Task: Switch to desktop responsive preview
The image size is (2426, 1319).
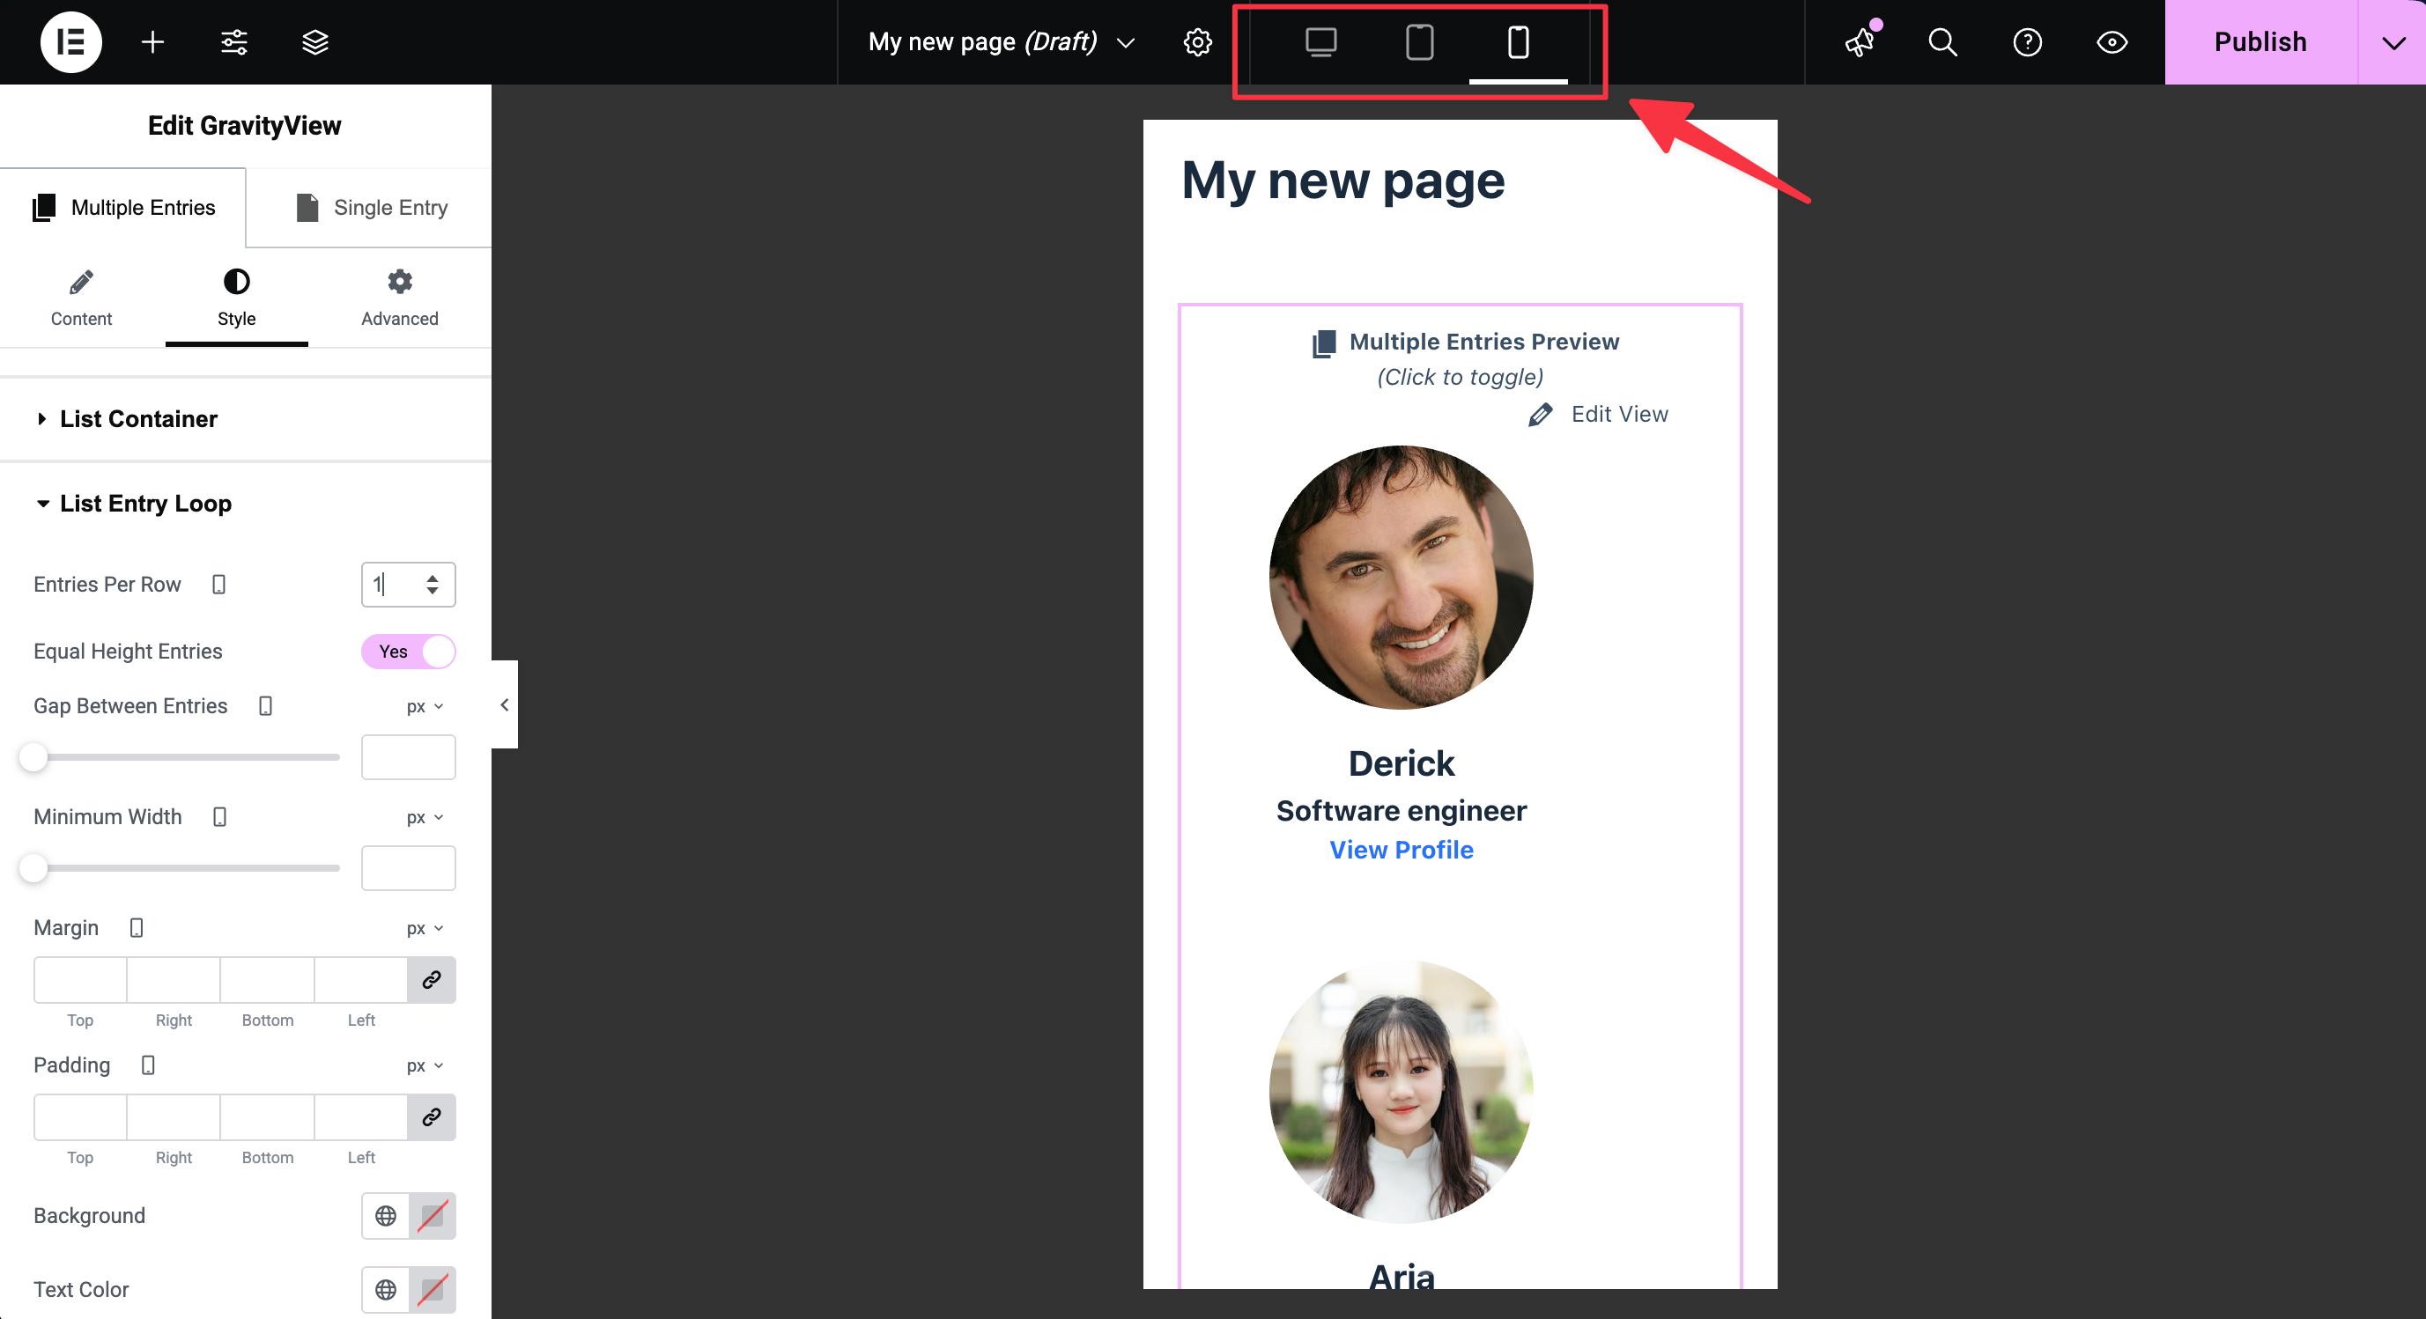Action: click(1320, 41)
